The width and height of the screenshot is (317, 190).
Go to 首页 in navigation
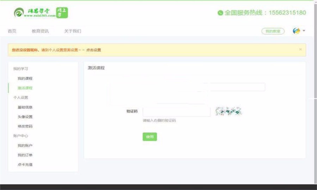click(x=12, y=31)
